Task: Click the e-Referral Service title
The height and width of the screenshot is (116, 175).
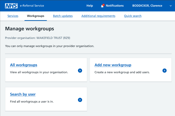Action: (32, 6)
